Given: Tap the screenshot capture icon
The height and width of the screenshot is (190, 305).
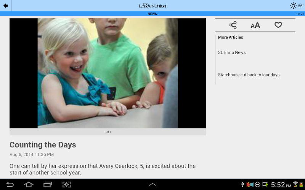Looking at the screenshot, I should [66, 184].
